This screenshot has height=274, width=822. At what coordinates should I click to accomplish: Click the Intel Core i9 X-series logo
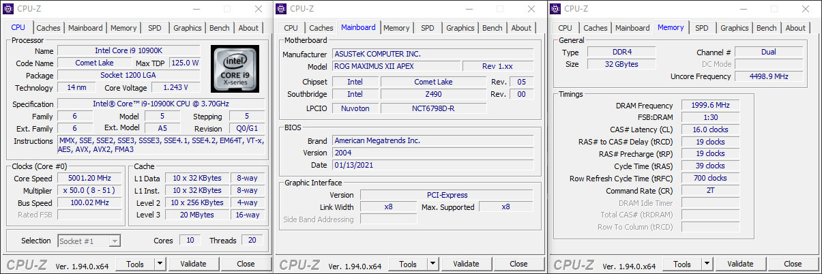235,69
